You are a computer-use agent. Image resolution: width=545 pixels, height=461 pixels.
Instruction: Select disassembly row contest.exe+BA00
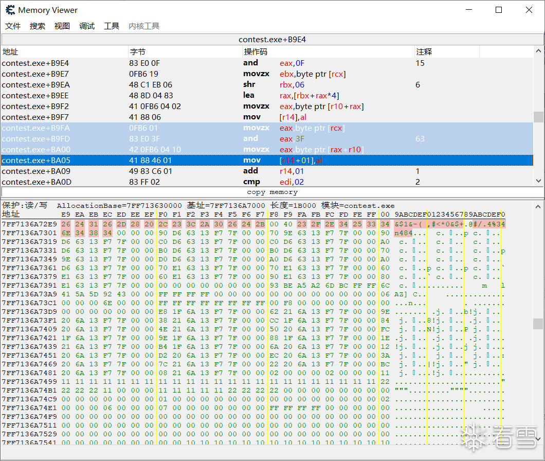click(x=267, y=149)
